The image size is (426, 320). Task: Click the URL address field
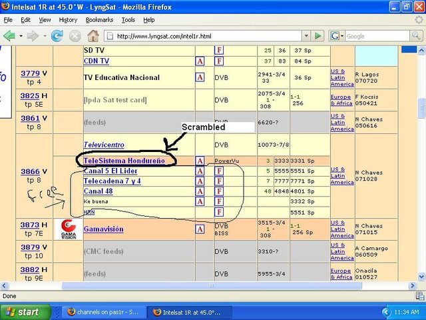pos(203,36)
